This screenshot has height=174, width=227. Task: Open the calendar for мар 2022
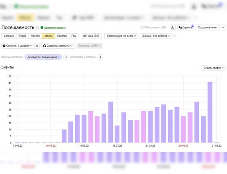(x=91, y=36)
